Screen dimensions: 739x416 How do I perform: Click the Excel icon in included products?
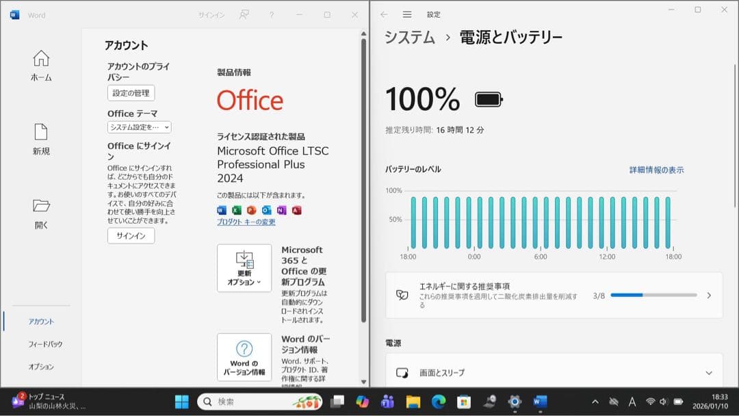coord(236,210)
